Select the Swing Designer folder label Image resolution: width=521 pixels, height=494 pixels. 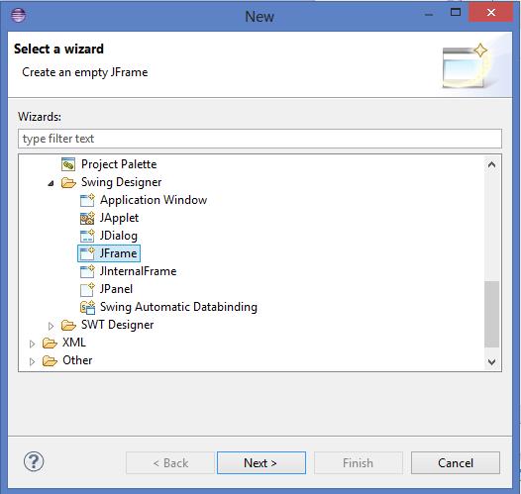[121, 182]
